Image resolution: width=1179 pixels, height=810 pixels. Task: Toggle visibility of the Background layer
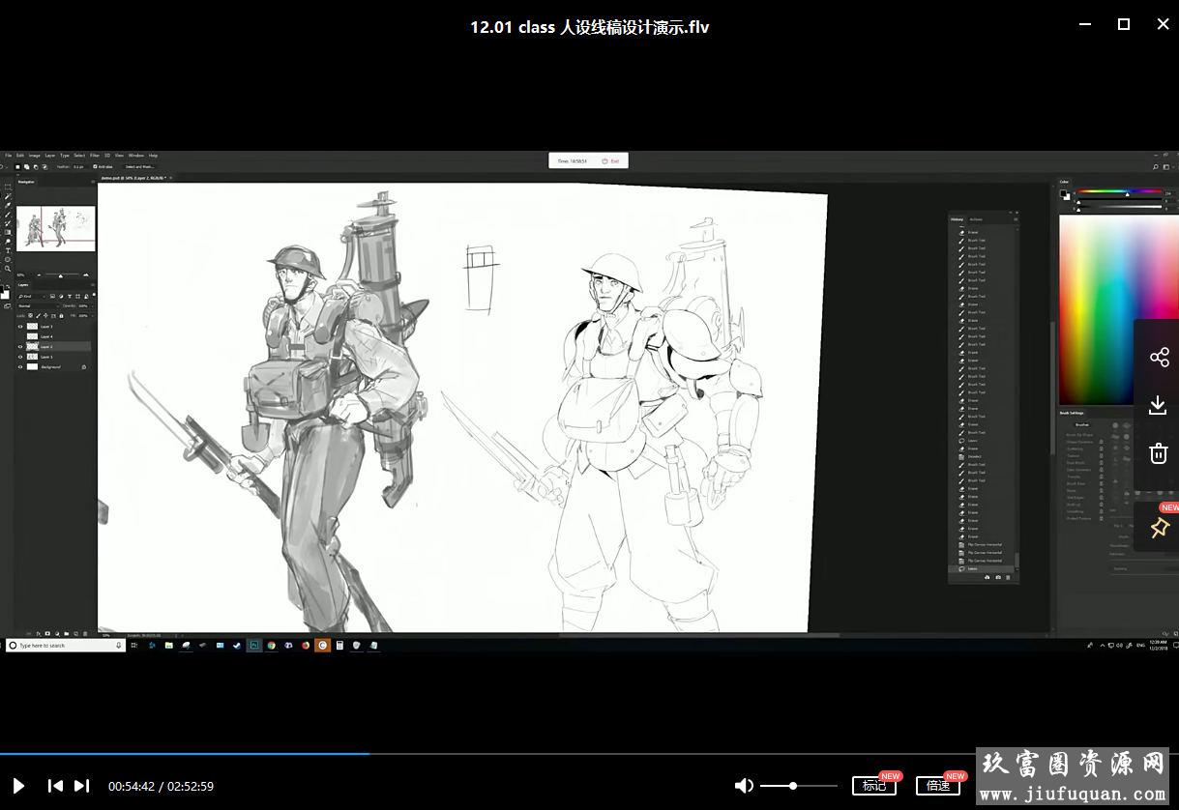[x=20, y=367]
